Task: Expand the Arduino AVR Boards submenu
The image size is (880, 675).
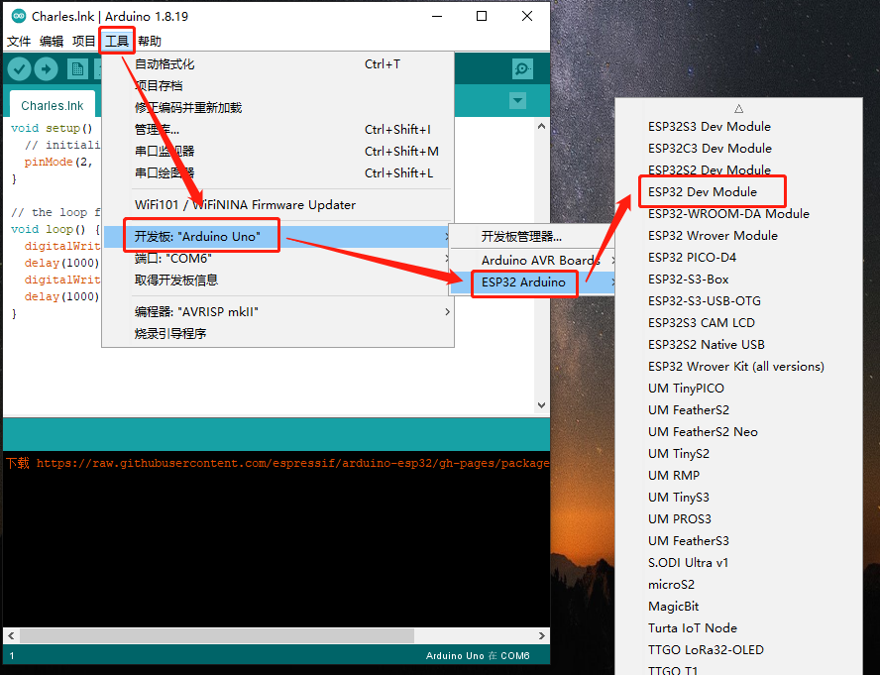Action: tap(539, 261)
